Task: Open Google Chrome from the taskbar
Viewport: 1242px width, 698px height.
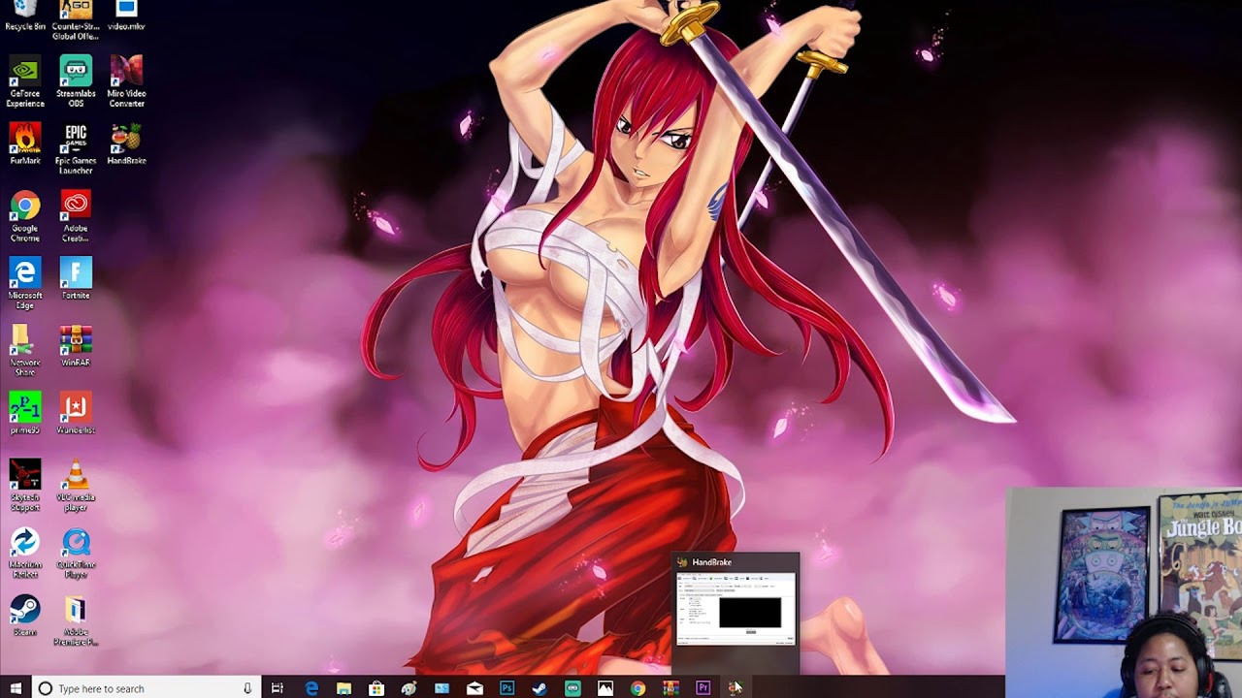Action: [x=637, y=688]
